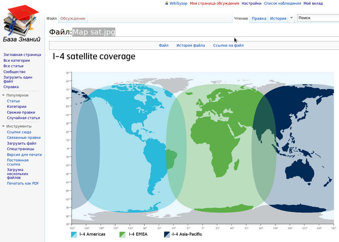Screen dimensions: 339x242
Task: Click the I-4 Asia-Pacific legend swatch
Action: pyautogui.click(x=167, y=235)
